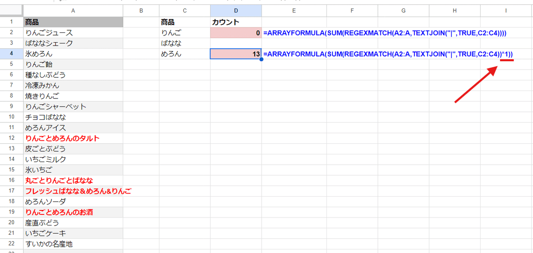Click the red りんごとめろんのタルト cell
Viewport: 533px width, 253px height.
tap(73, 138)
